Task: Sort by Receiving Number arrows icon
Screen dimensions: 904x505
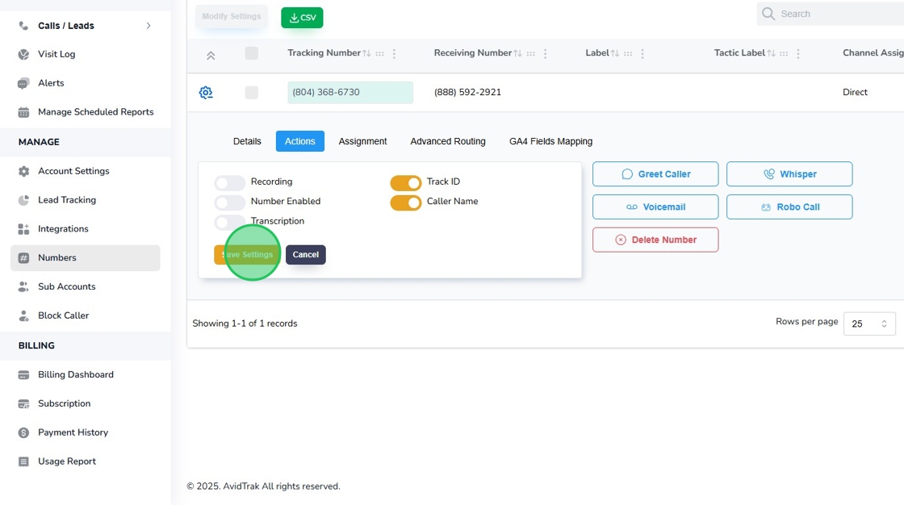Action: click(x=517, y=53)
